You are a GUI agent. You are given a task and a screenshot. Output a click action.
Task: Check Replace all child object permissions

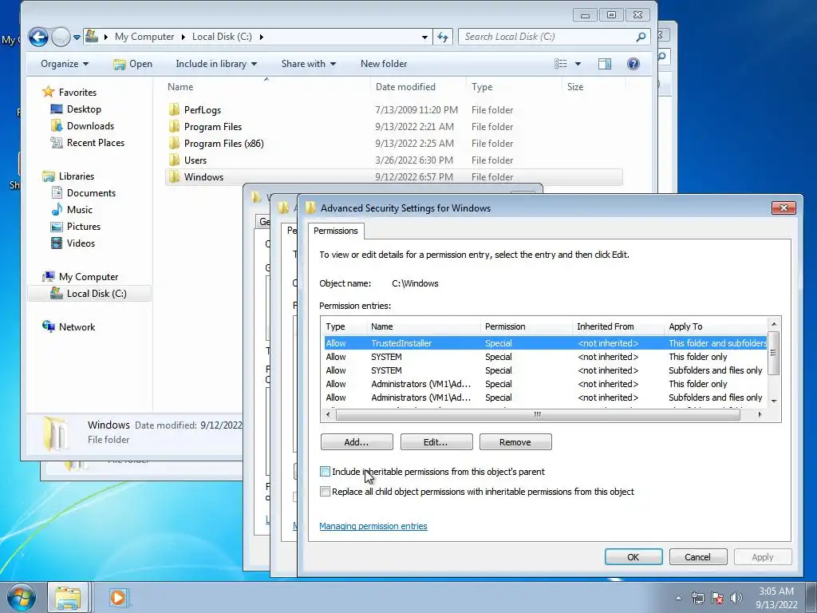tap(326, 492)
